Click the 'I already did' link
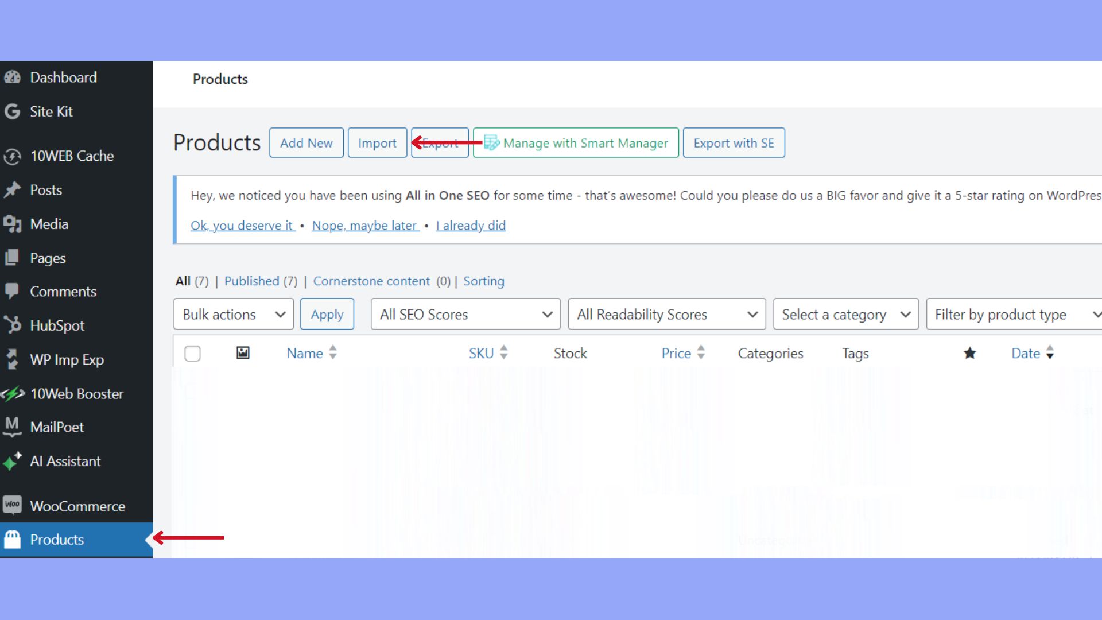This screenshot has height=620, width=1102. (x=471, y=225)
